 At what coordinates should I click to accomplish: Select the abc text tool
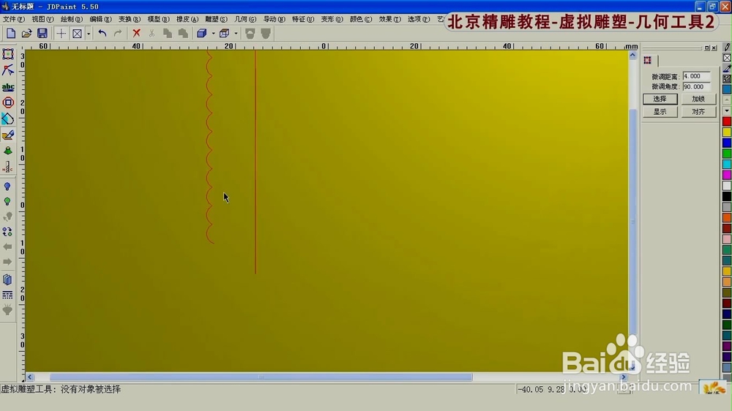point(8,87)
